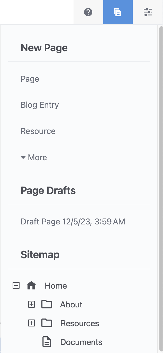The width and height of the screenshot is (163, 353).
Task: Open the help panel with the question mark icon
Action: 88,12
